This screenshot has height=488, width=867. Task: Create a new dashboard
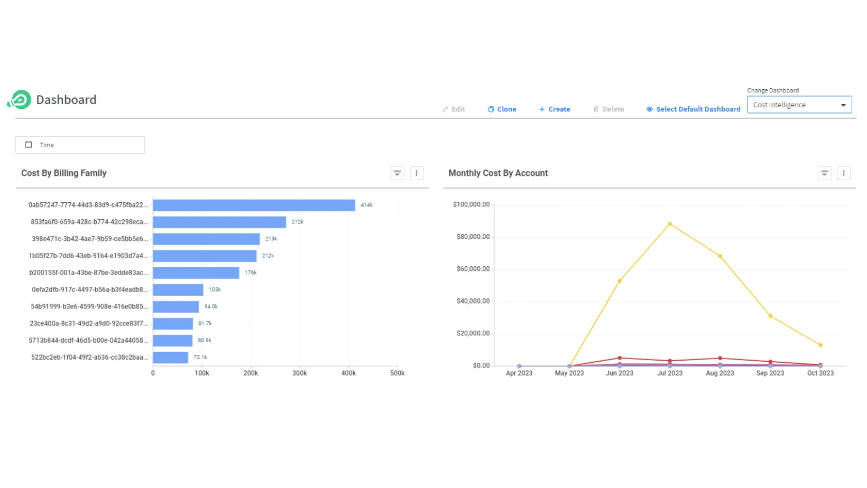[554, 109]
